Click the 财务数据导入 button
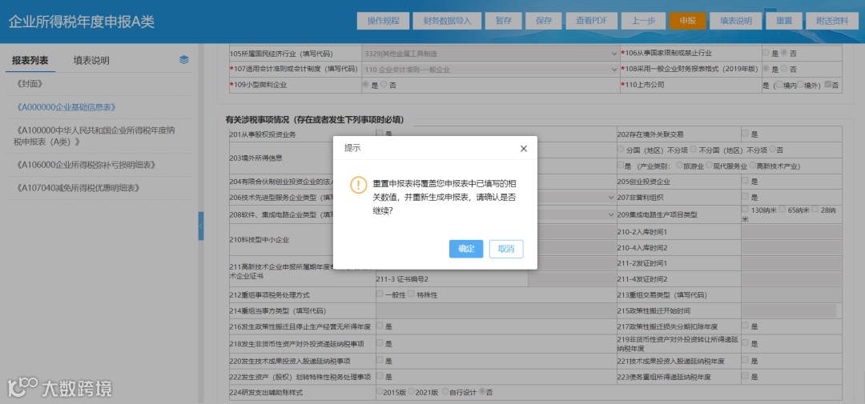The height and width of the screenshot is (404, 865). pos(447,20)
